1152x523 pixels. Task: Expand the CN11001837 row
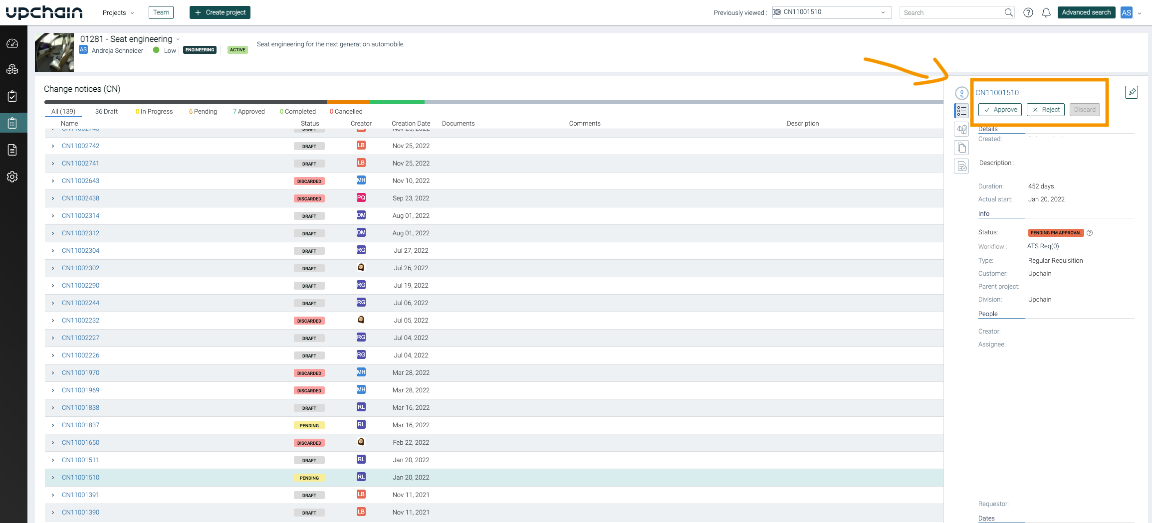coord(53,425)
